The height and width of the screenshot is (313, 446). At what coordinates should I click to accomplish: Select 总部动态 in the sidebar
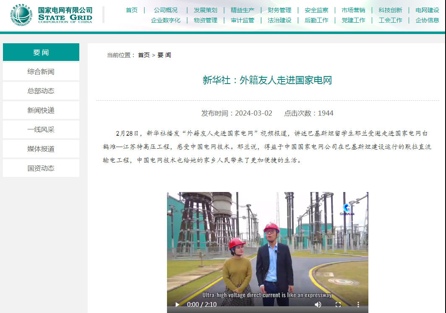coord(41,91)
